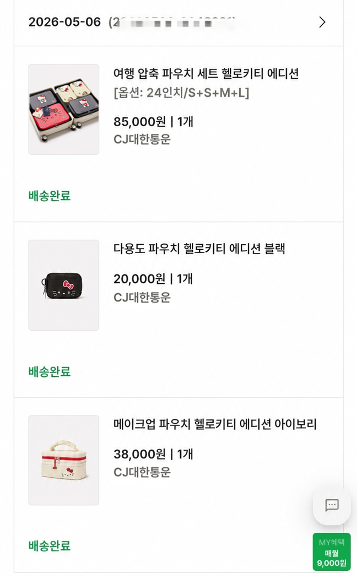
Task: Open the chat support speech bubble icon
Action: (332, 505)
